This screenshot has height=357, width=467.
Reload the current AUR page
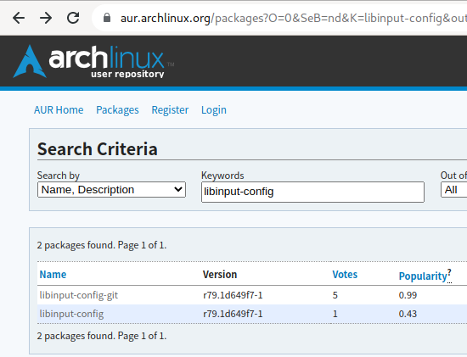pyautogui.click(x=73, y=18)
